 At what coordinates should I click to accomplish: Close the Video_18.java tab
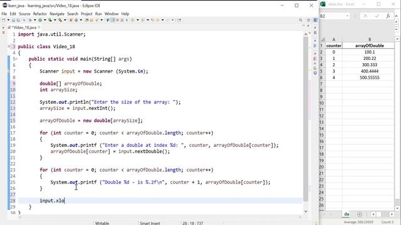pyautogui.click(x=39, y=27)
